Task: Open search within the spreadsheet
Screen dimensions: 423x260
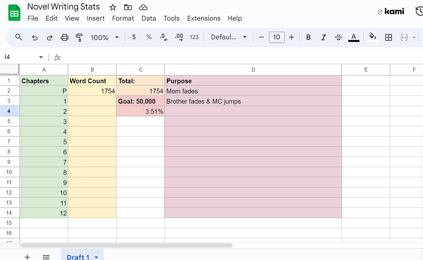Action: click(18, 37)
